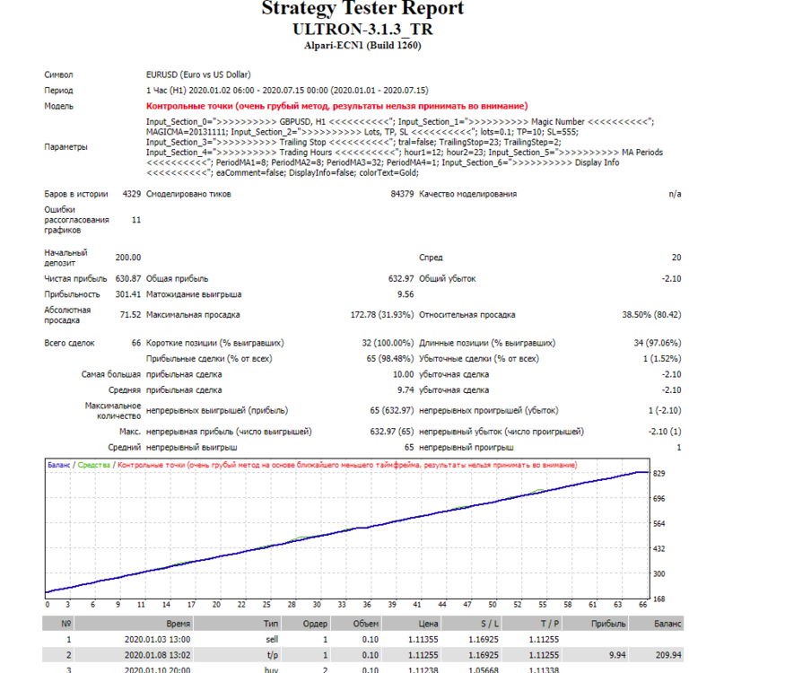Click Качество моделирования value n/a
The width and height of the screenshot is (785, 673).
coord(675,194)
